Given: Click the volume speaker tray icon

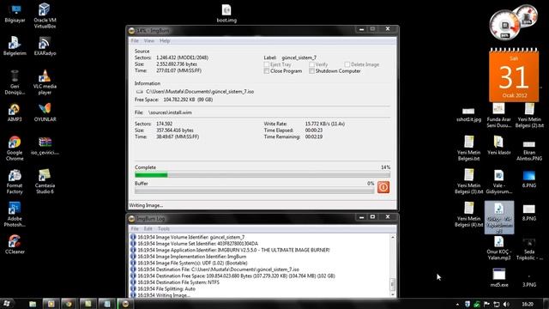Looking at the screenshot, I should pos(506,304).
